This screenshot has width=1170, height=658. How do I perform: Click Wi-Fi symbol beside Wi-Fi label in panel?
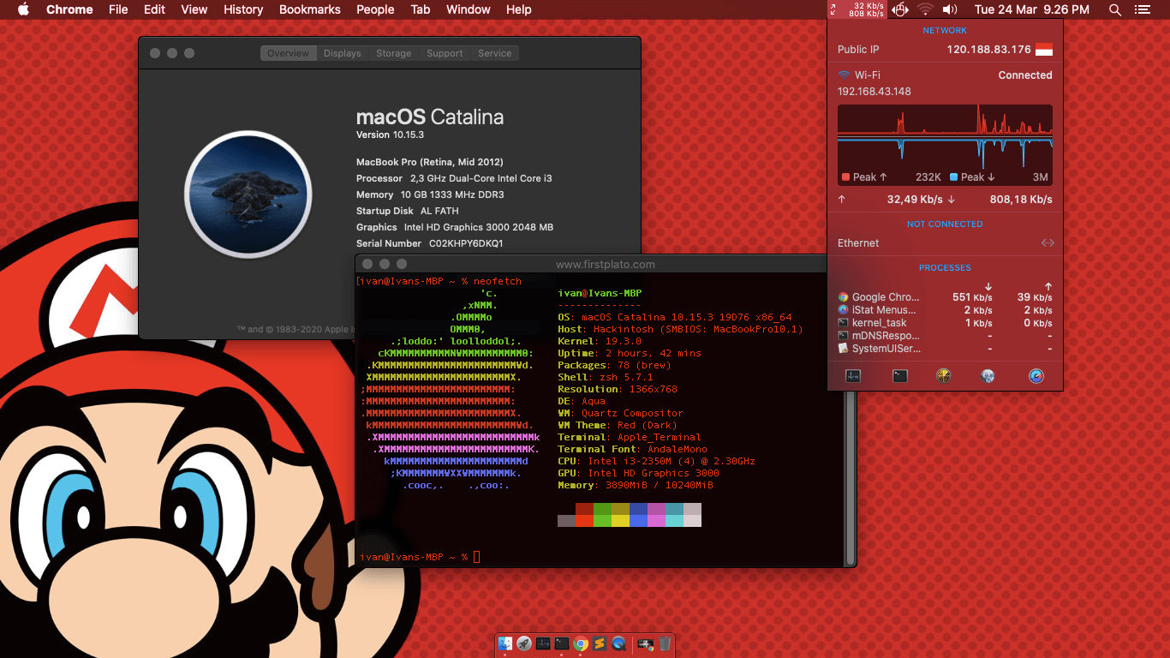click(x=844, y=75)
